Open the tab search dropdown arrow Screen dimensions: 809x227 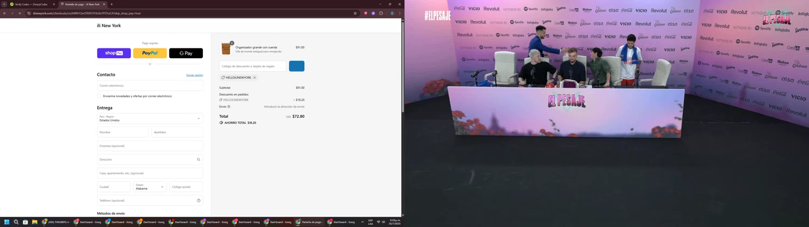(4, 4)
